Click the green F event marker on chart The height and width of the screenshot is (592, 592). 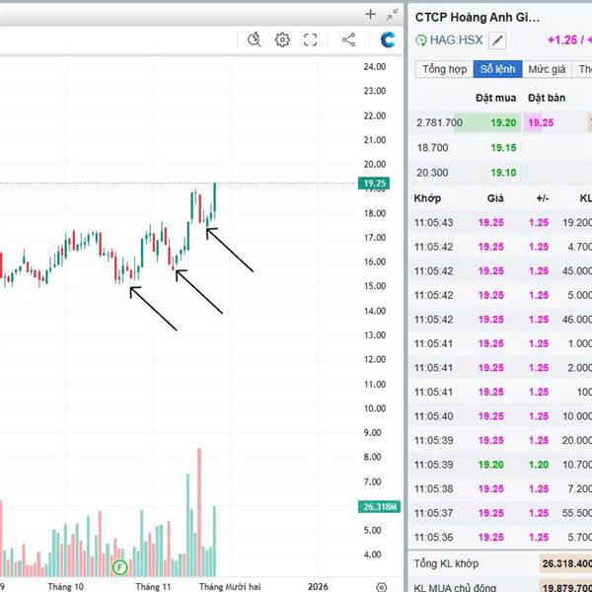(x=119, y=566)
